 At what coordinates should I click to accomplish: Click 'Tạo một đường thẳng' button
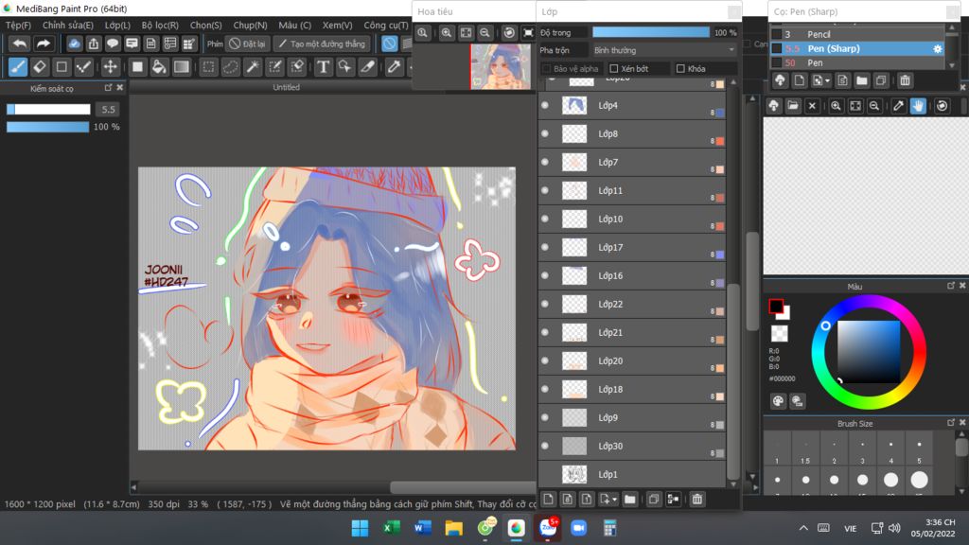[322, 44]
